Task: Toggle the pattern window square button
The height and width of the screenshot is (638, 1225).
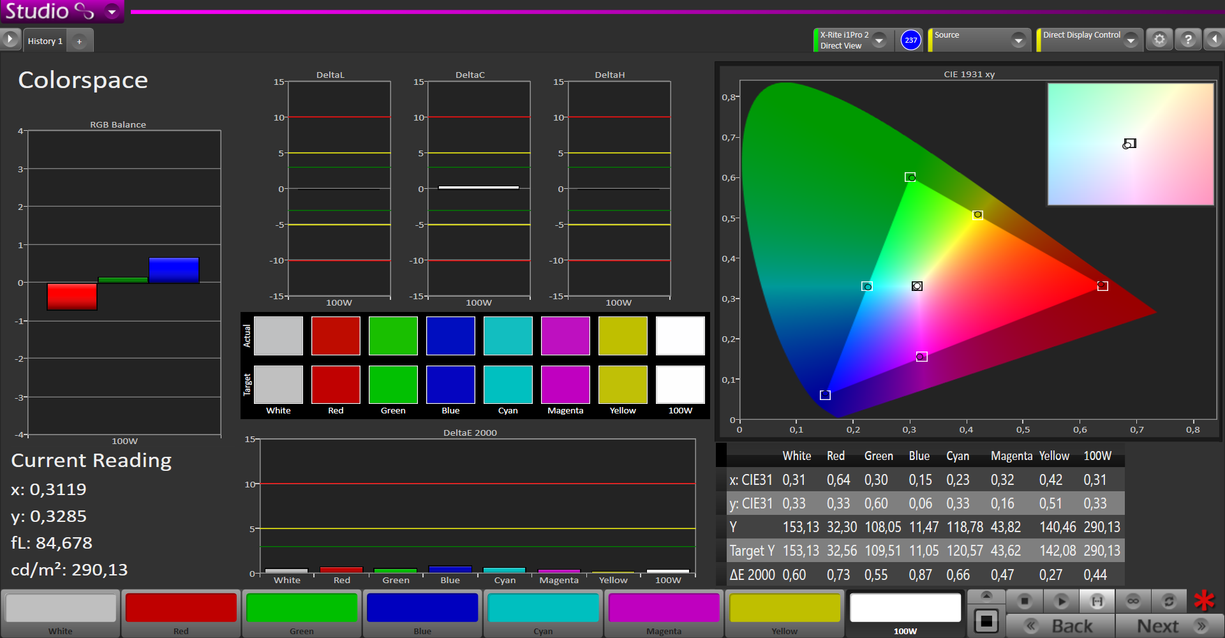Action: tap(986, 620)
